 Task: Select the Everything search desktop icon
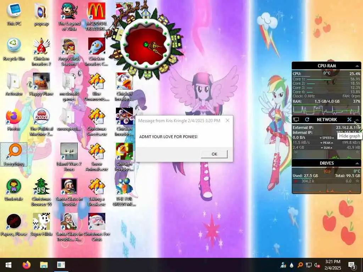14,154
